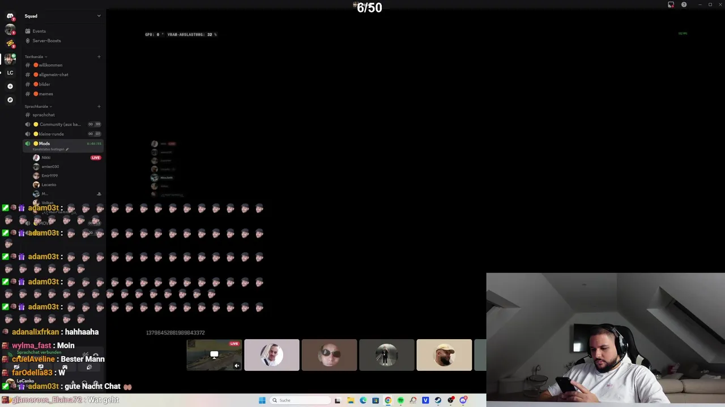725x407 pixels.
Task: Create a channel in Textkanäle
Action: point(99,57)
